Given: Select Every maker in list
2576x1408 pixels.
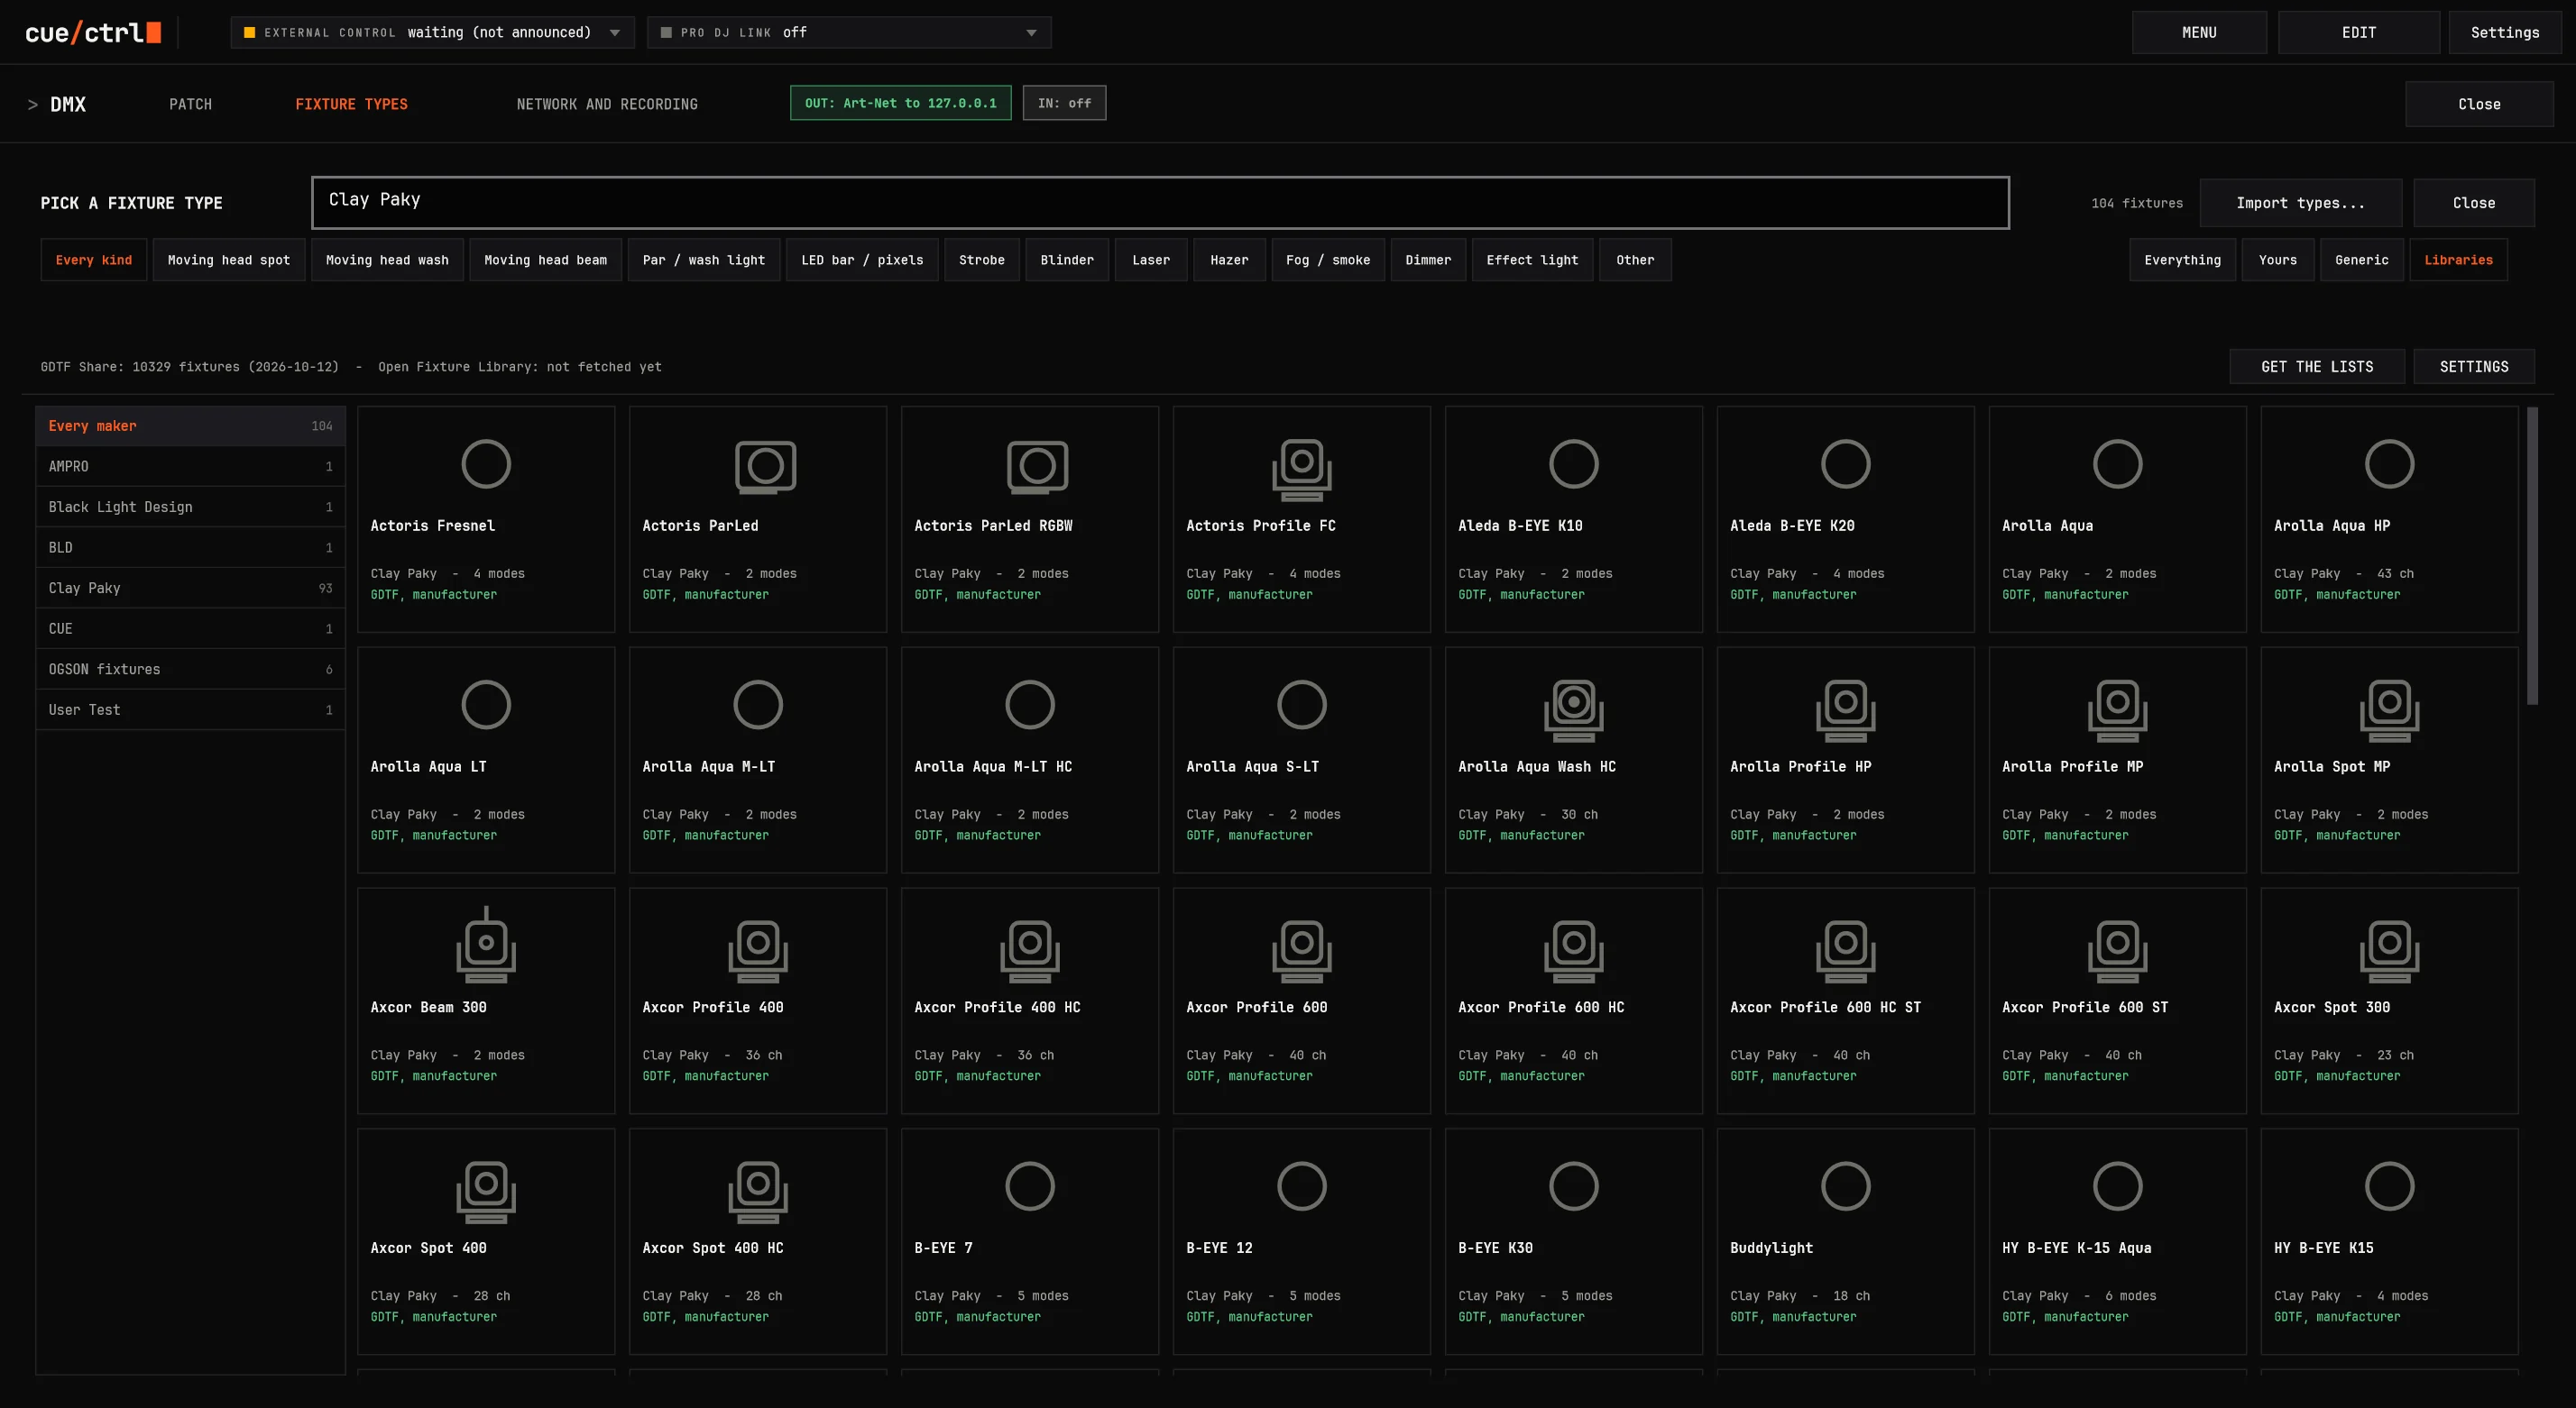Looking at the screenshot, I should pos(190,425).
